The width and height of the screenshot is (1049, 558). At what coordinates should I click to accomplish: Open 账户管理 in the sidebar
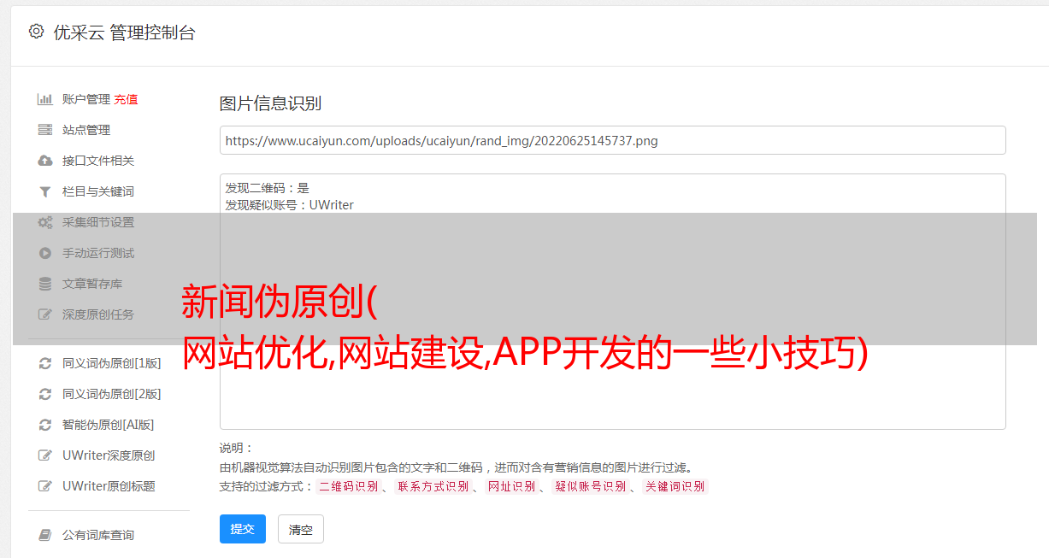click(86, 99)
